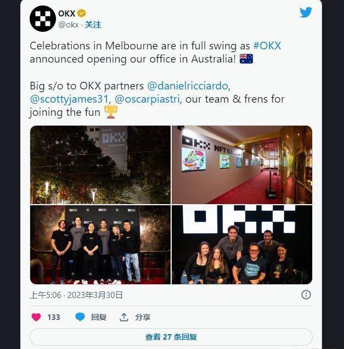Click the Twitter bird logo icon
This screenshot has width=344, height=349.
tap(306, 12)
